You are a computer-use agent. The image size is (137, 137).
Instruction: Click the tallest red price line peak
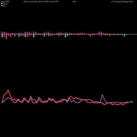[x=8, y=90]
